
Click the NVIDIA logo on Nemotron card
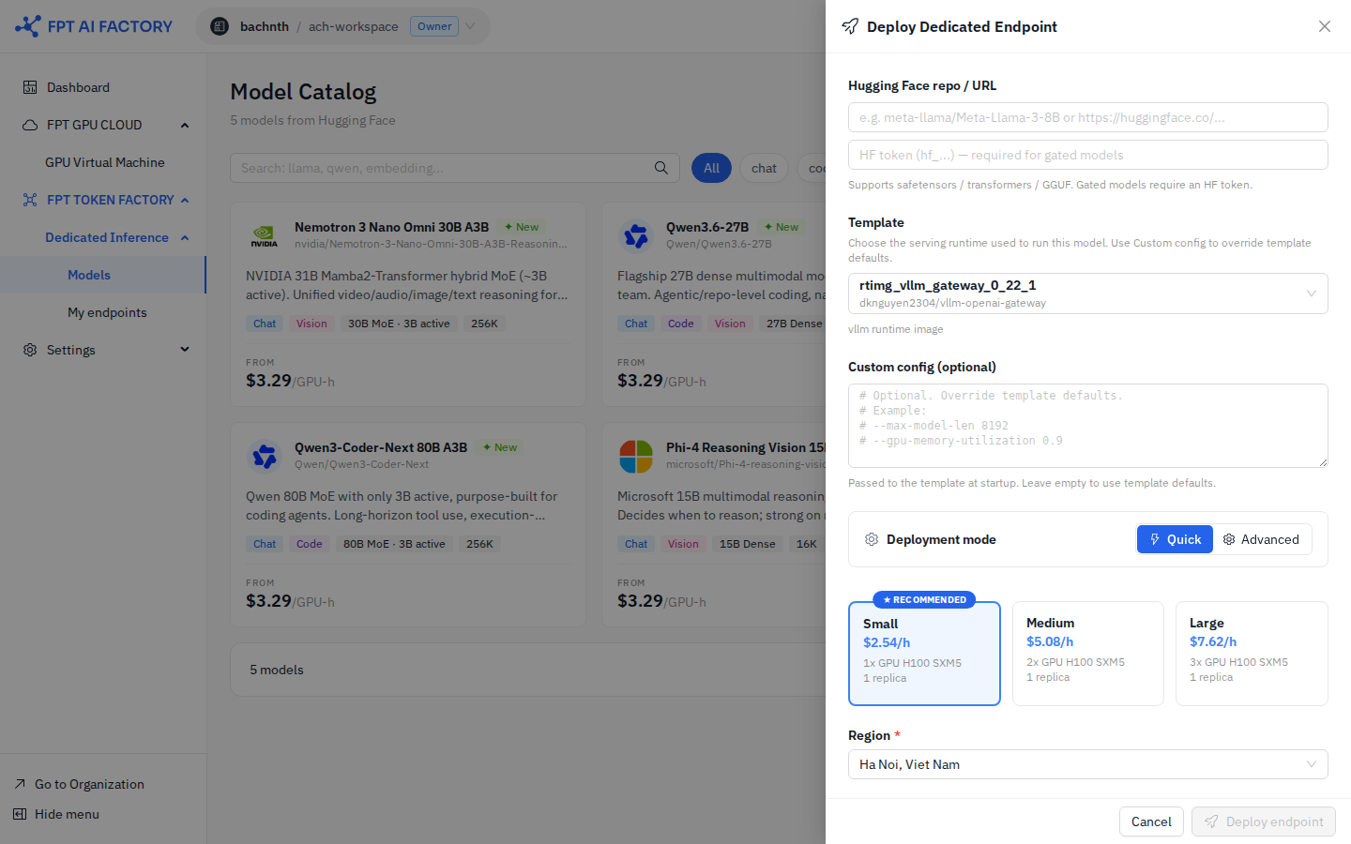point(265,236)
